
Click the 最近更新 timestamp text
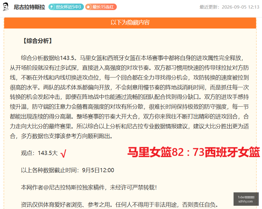coord(229,7)
